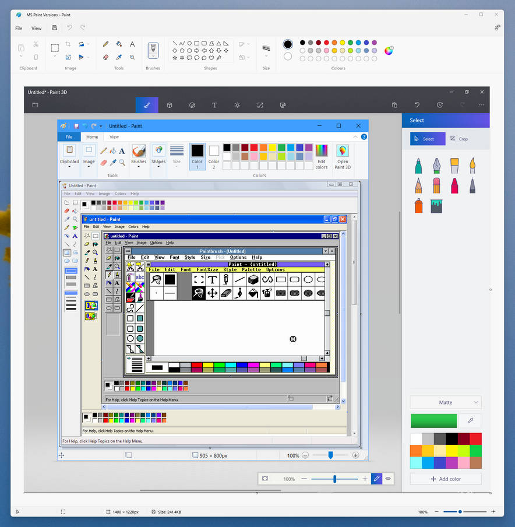
Task: Open the View menu in MS Paint
Action: click(36, 28)
